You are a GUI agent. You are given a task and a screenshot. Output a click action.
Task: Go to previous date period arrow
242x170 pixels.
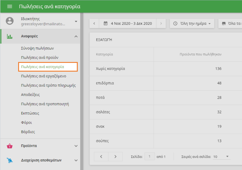pos(94,23)
